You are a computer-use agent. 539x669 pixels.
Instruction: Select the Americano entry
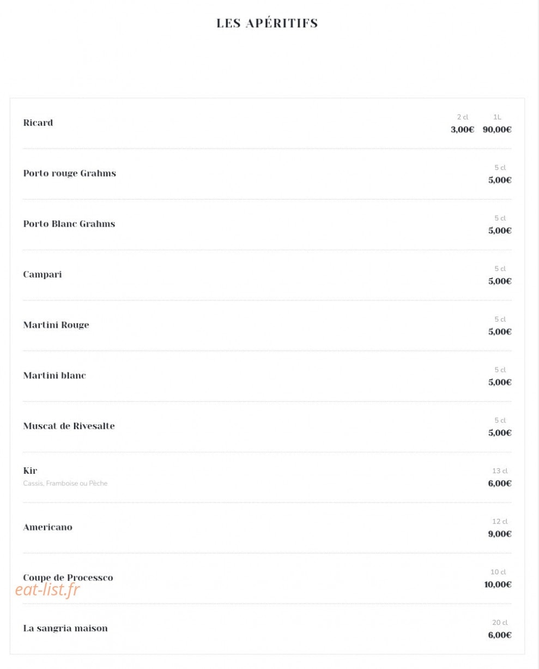(x=47, y=527)
